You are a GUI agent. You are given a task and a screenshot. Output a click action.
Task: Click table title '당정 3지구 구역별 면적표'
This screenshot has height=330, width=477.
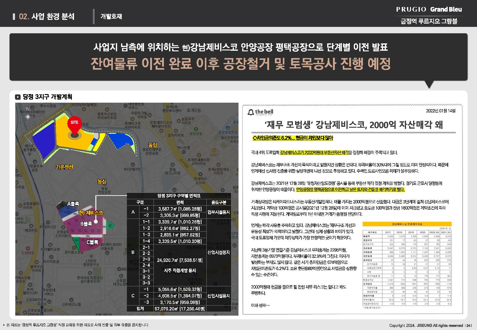pos(179,196)
